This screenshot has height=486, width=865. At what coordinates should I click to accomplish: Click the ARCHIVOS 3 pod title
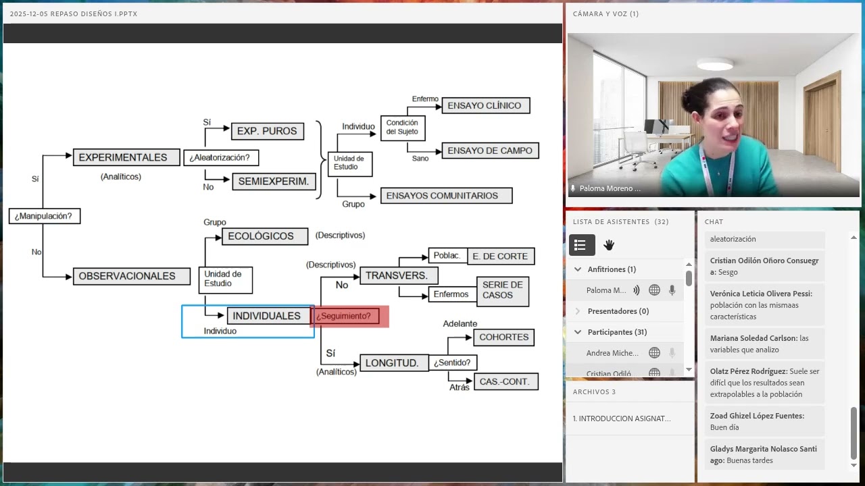pyautogui.click(x=594, y=391)
